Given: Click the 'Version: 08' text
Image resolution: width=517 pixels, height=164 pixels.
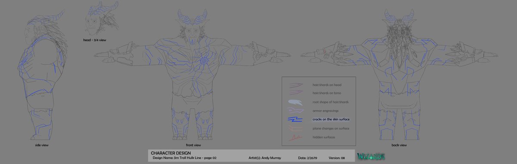Looking at the screenshot, I should click(337, 158).
